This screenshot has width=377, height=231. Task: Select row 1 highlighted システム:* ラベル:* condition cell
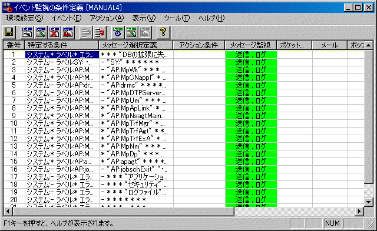coord(62,55)
